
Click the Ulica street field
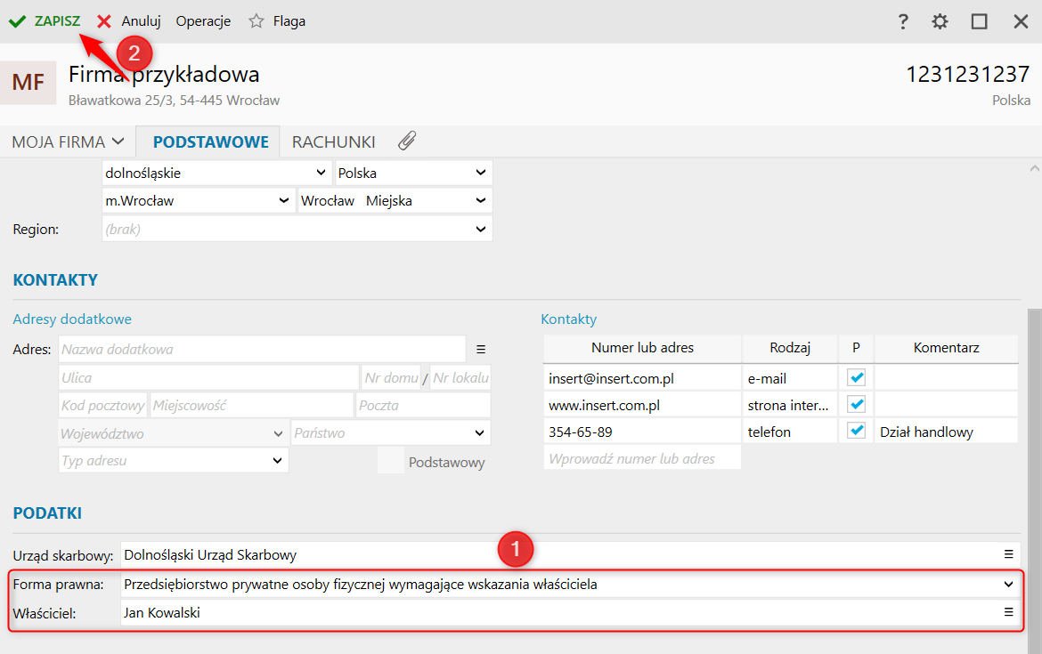(208, 378)
